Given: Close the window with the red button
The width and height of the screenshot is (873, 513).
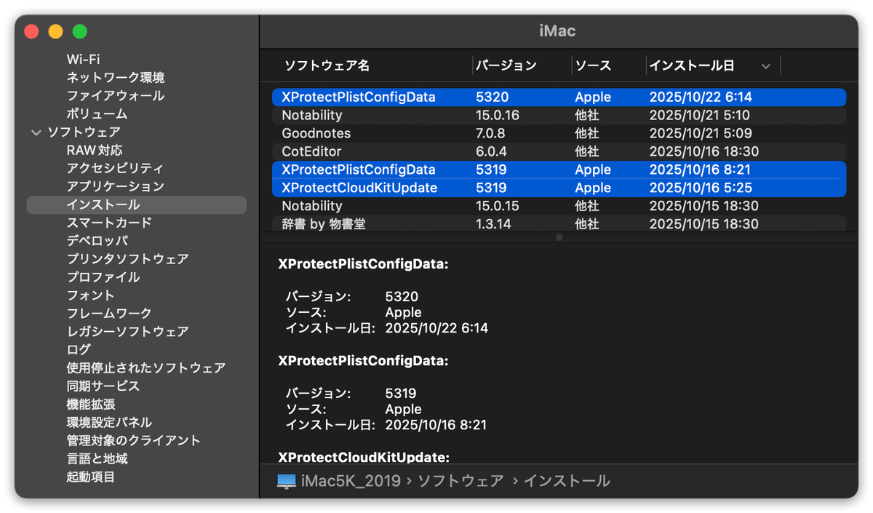Looking at the screenshot, I should [31, 31].
